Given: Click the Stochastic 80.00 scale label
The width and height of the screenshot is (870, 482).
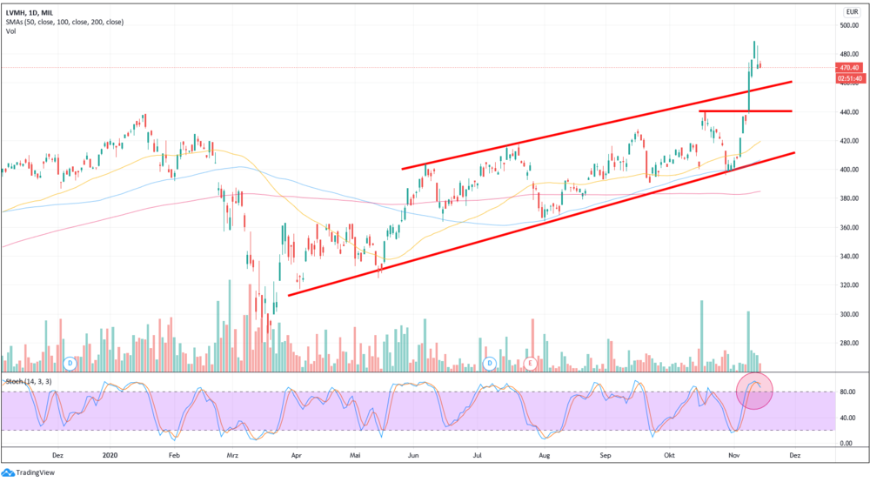Looking at the screenshot, I should [847, 392].
